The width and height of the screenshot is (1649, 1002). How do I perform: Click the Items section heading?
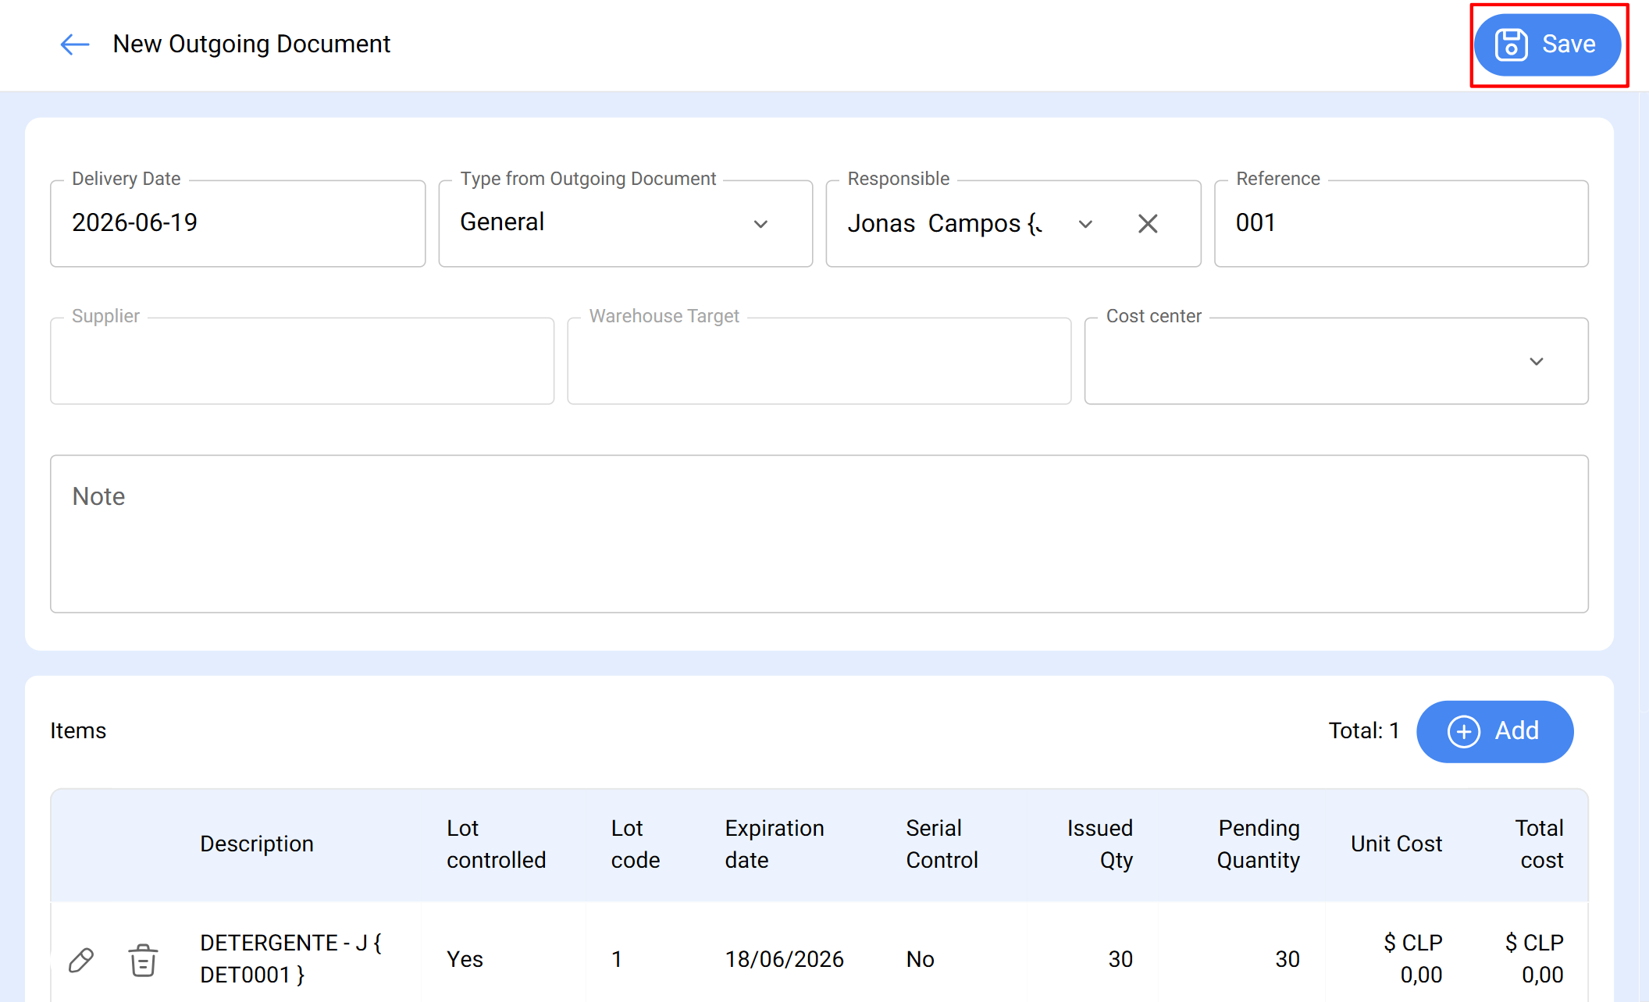(78, 731)
